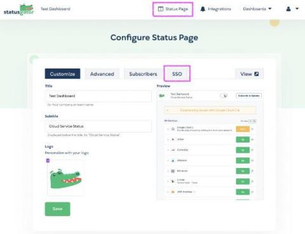Click the StatusGator logo
The height and width of the screenshot is (234, 305).
pyautogui.click(x=19, y=10)
